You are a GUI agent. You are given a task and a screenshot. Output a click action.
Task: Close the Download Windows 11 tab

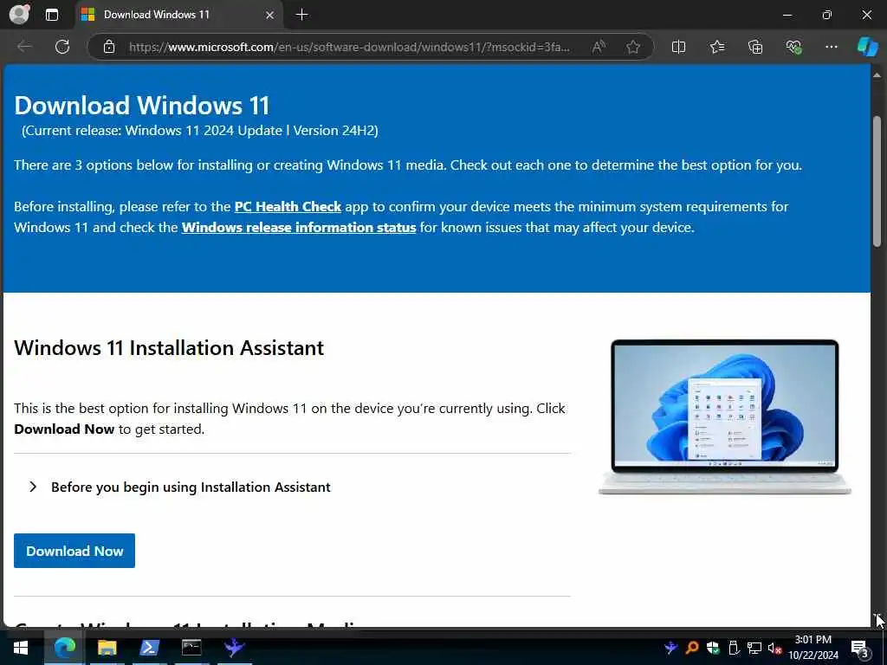(270, 15)
